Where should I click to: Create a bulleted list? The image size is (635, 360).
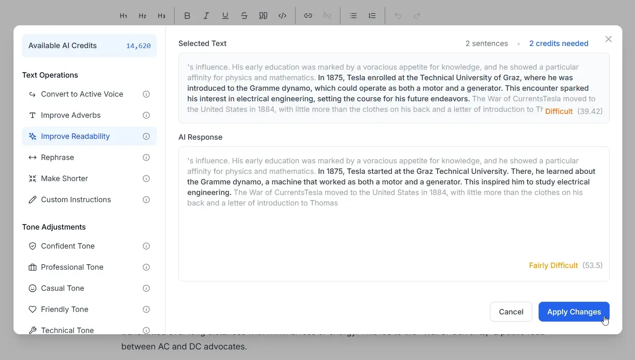(353, 16)
